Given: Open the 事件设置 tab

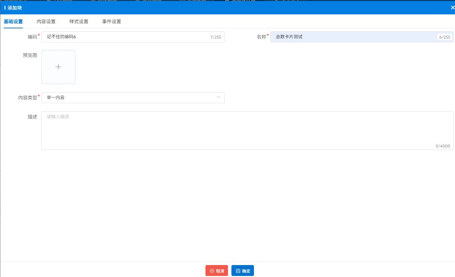Looking at the screenshot, I should (112, 22).
